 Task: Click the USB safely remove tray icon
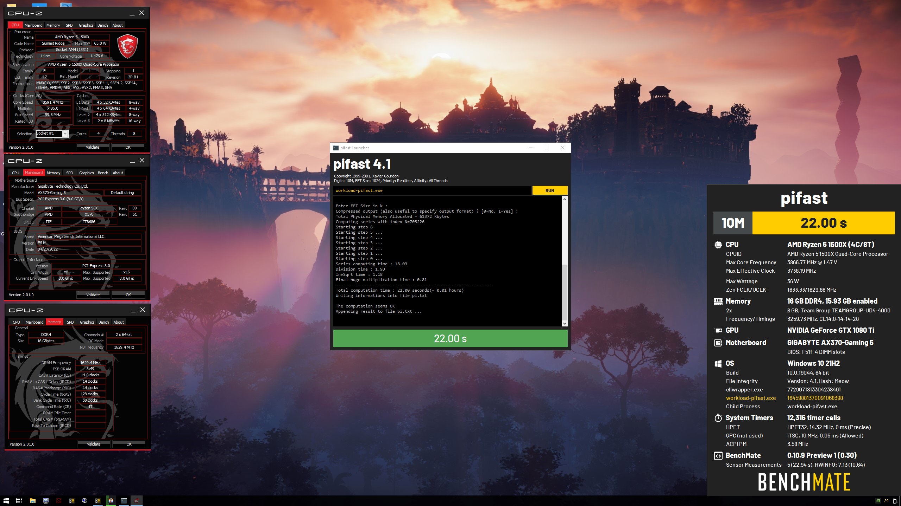(895, 501)
